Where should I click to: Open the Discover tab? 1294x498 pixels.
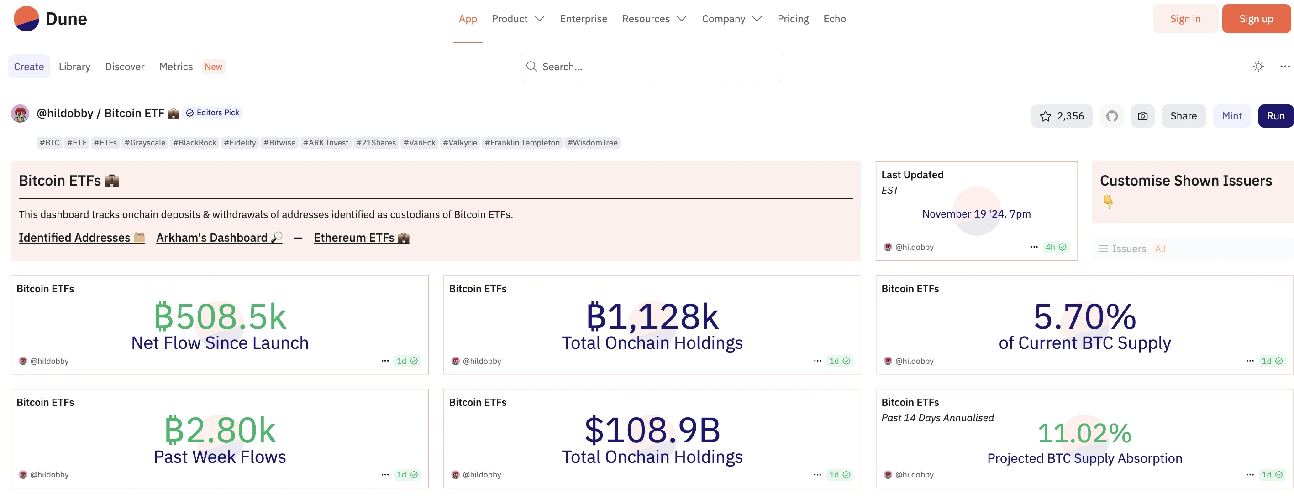125,66
